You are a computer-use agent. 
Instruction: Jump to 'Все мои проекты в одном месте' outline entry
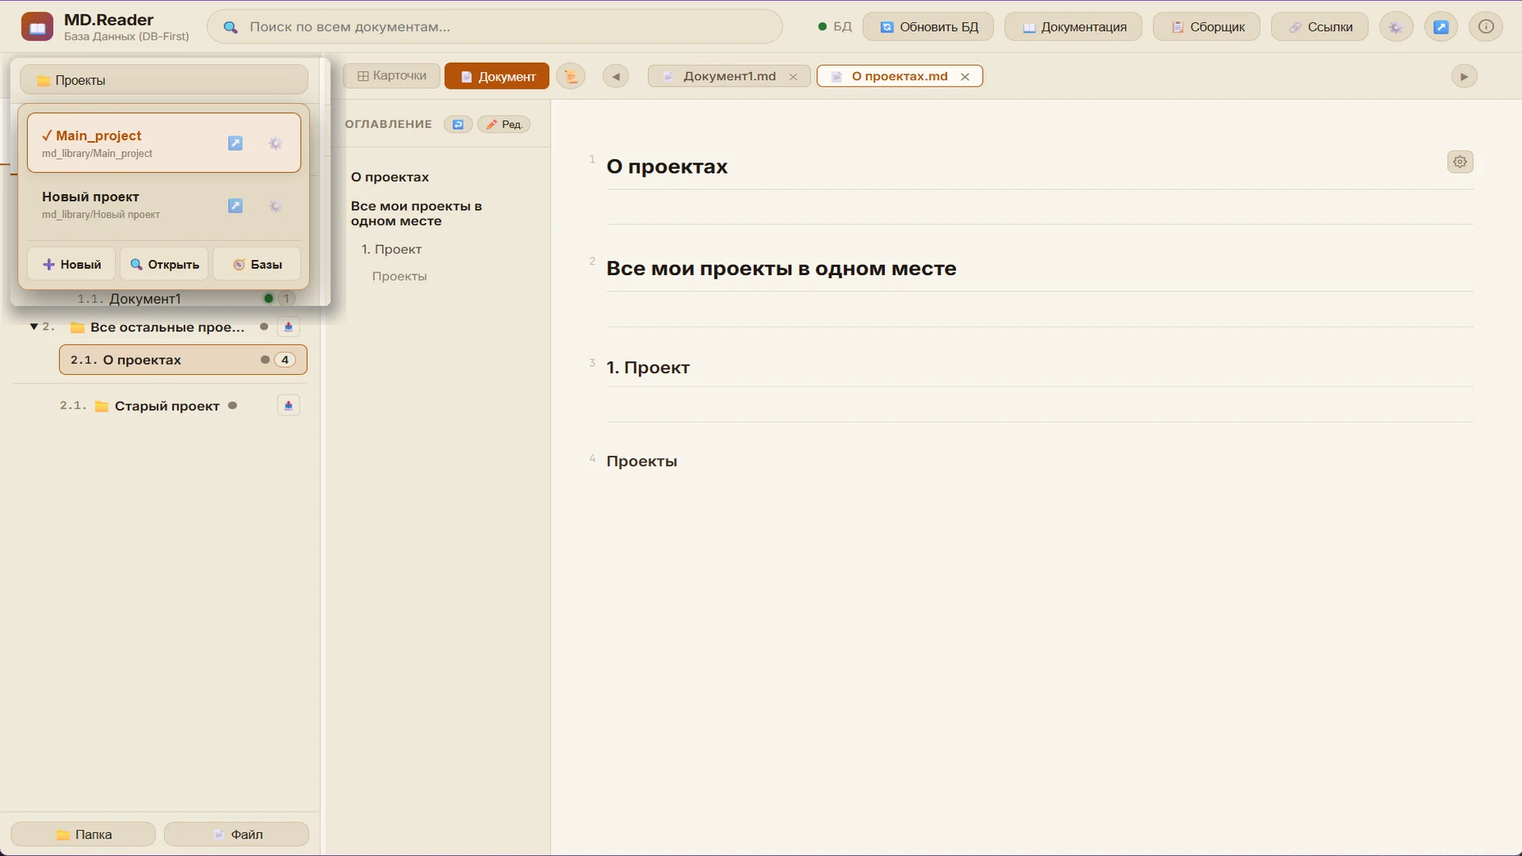417,214
